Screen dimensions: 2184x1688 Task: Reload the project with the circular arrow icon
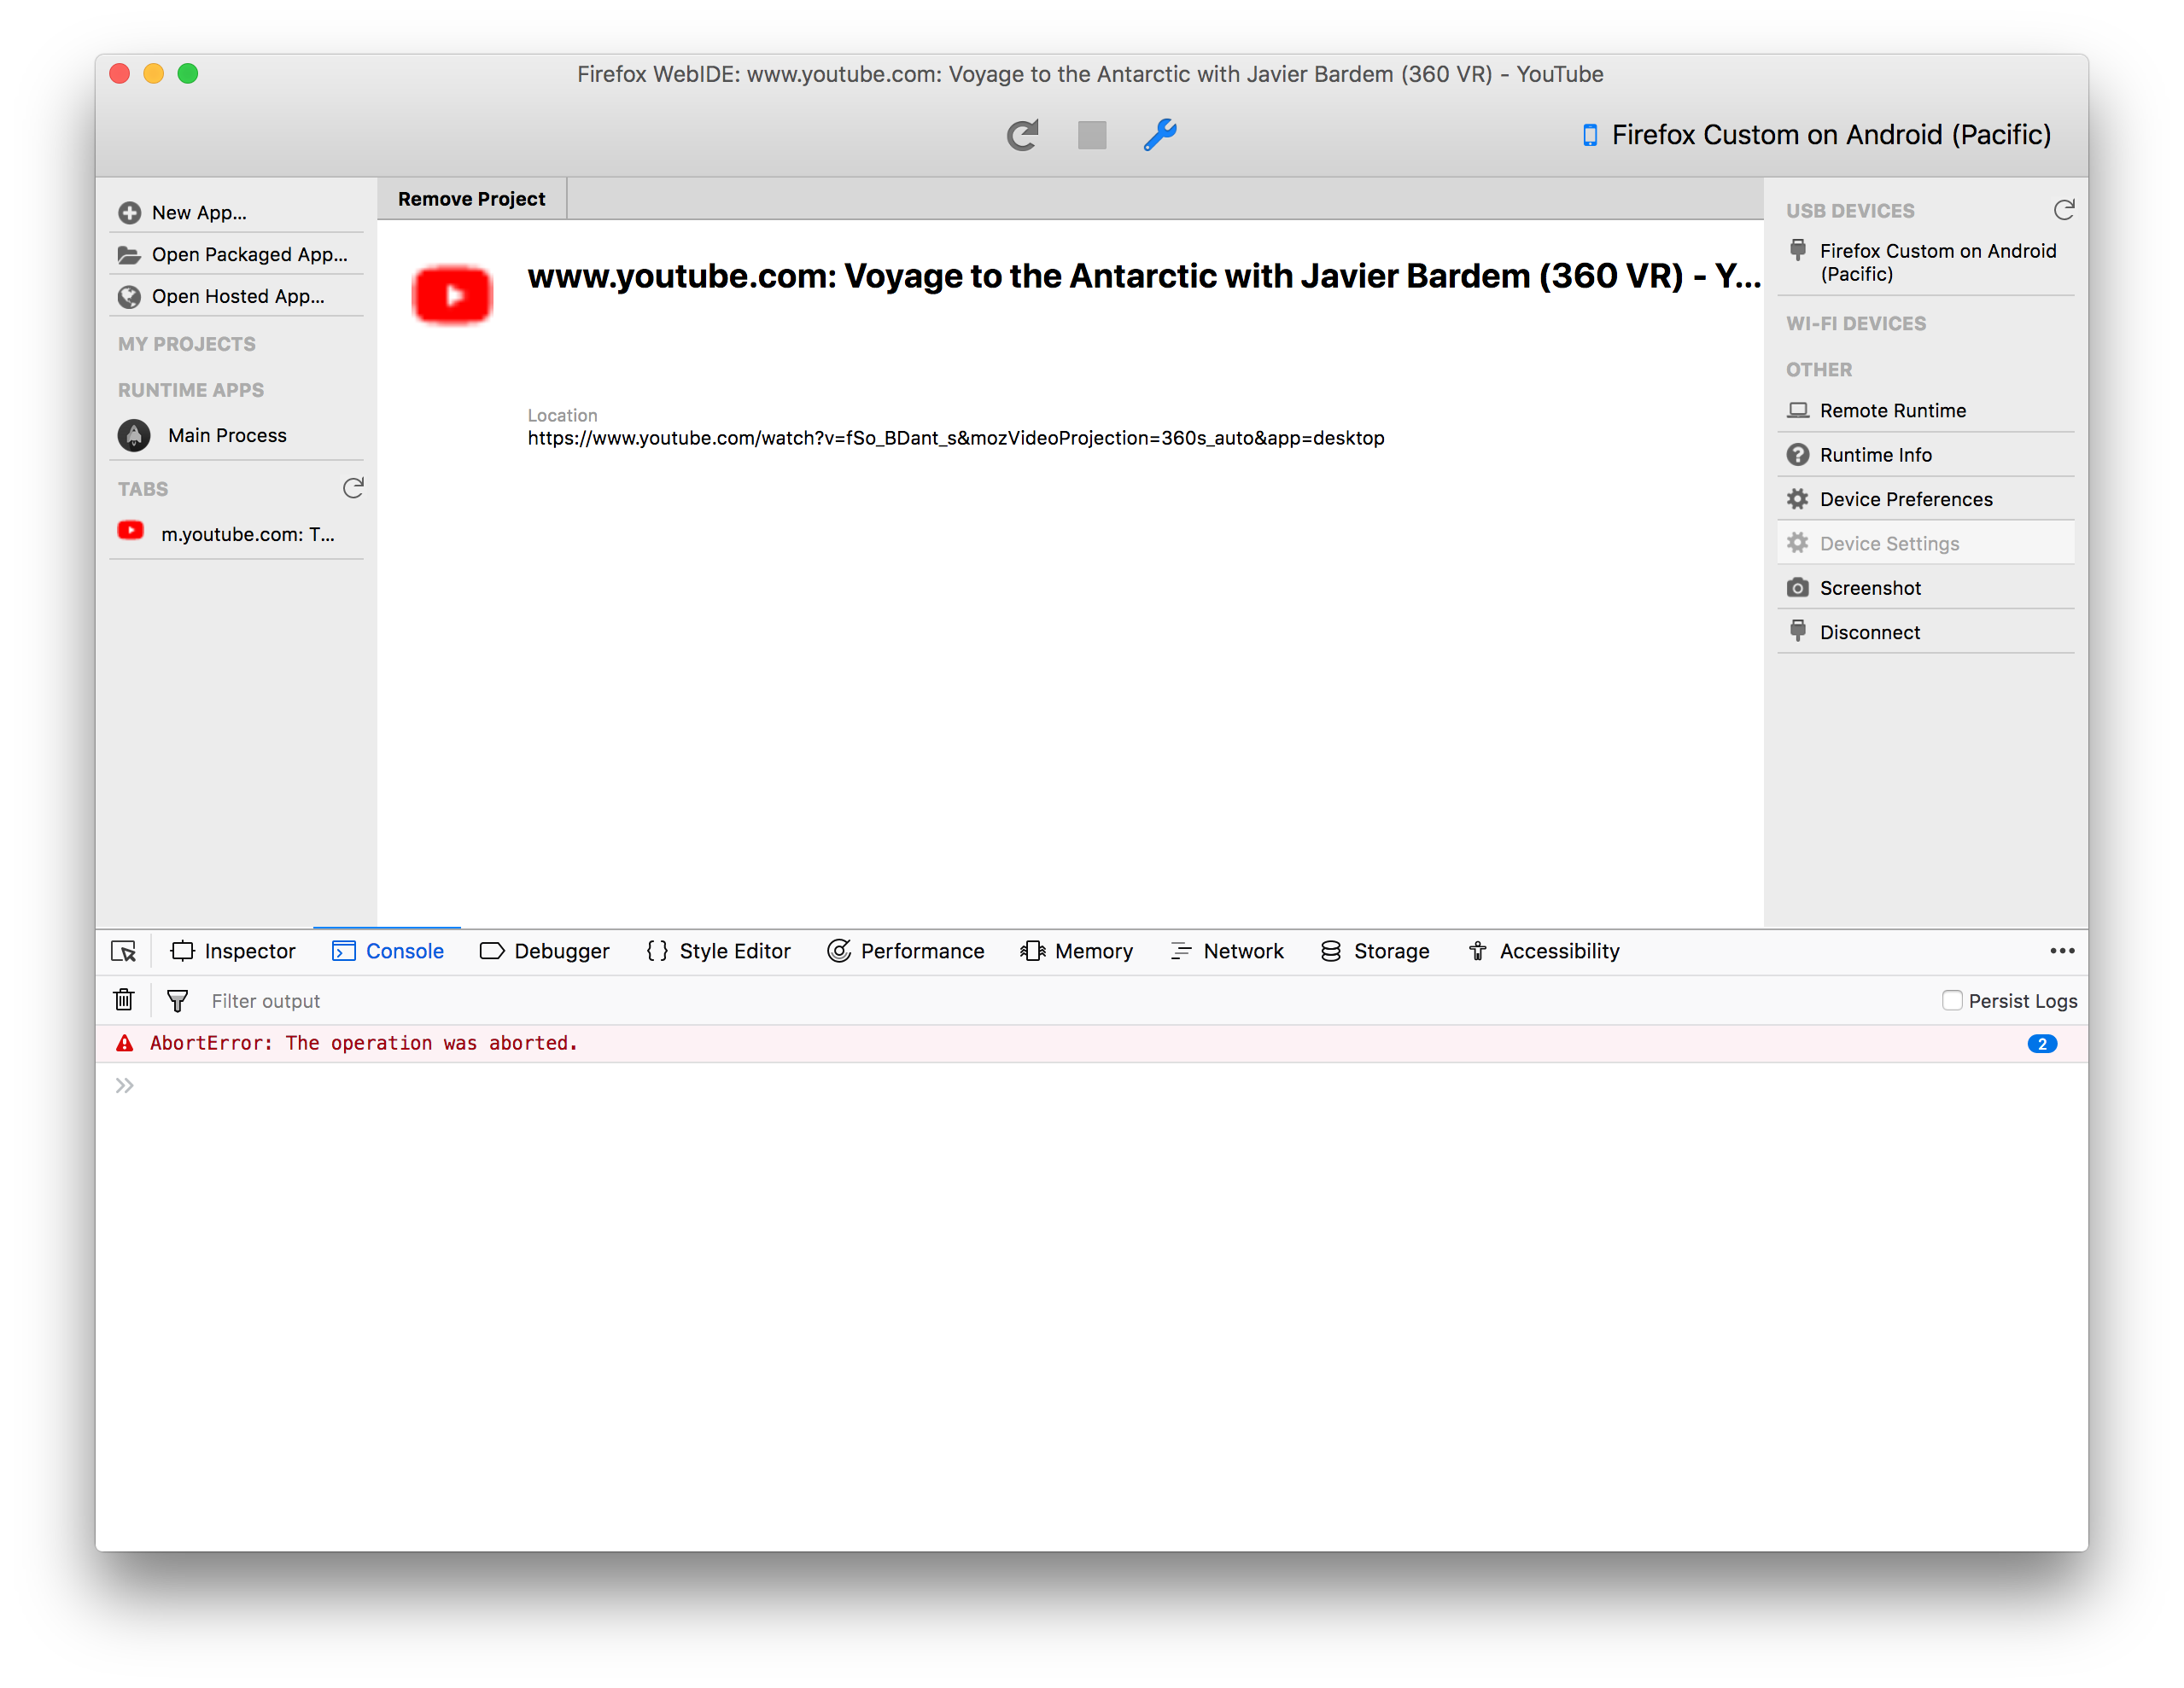1023,135
